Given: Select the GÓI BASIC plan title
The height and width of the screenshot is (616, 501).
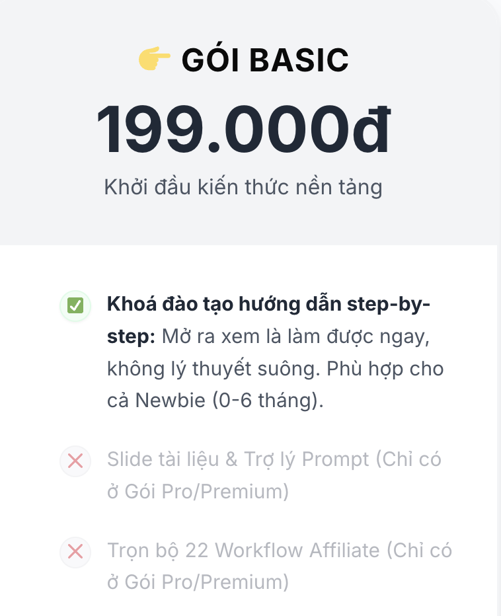Looking at the screenshot, I should 264,60.
